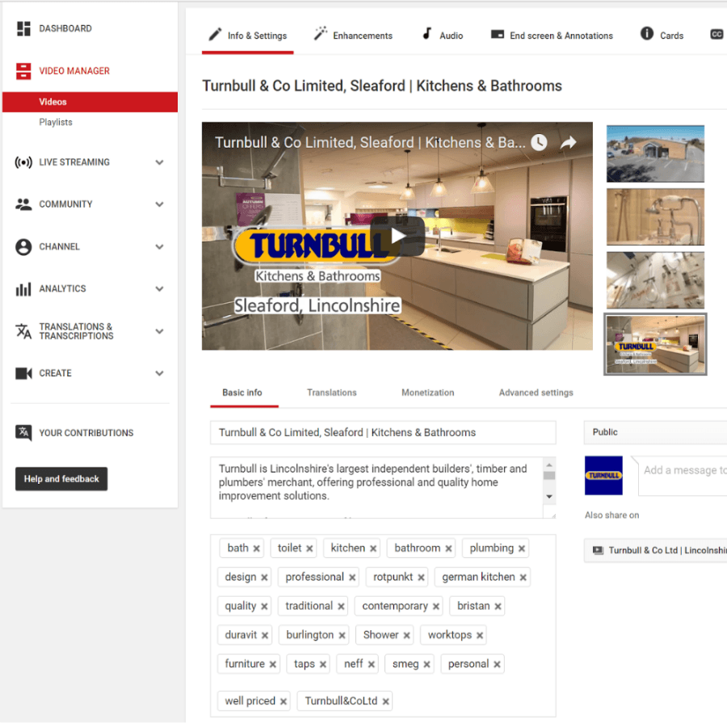
Task: Remove the 'rotpunkt' tag
Action: point(421,578)
